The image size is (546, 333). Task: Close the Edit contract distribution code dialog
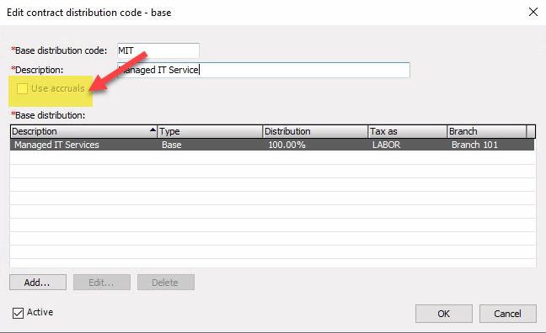click(x=533, y=12)
